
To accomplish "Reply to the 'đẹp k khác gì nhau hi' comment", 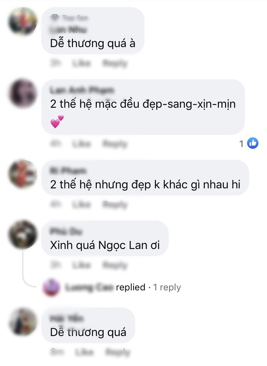I will coord(115,204).
